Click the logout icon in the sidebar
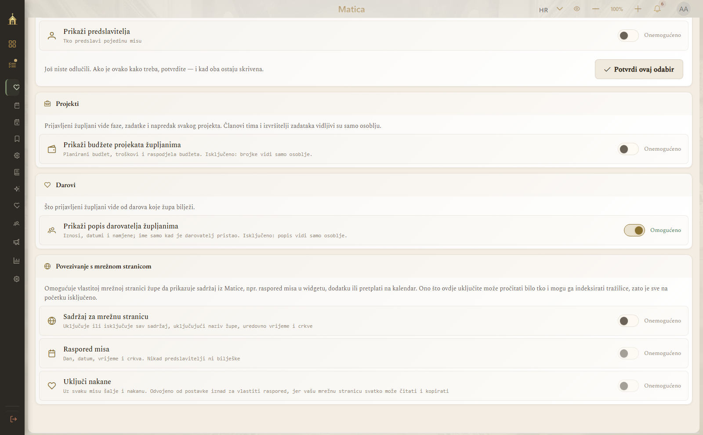 tap(14, 419)
